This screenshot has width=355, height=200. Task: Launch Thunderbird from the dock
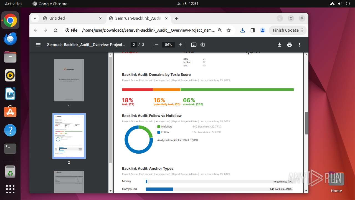pos(10,39)
